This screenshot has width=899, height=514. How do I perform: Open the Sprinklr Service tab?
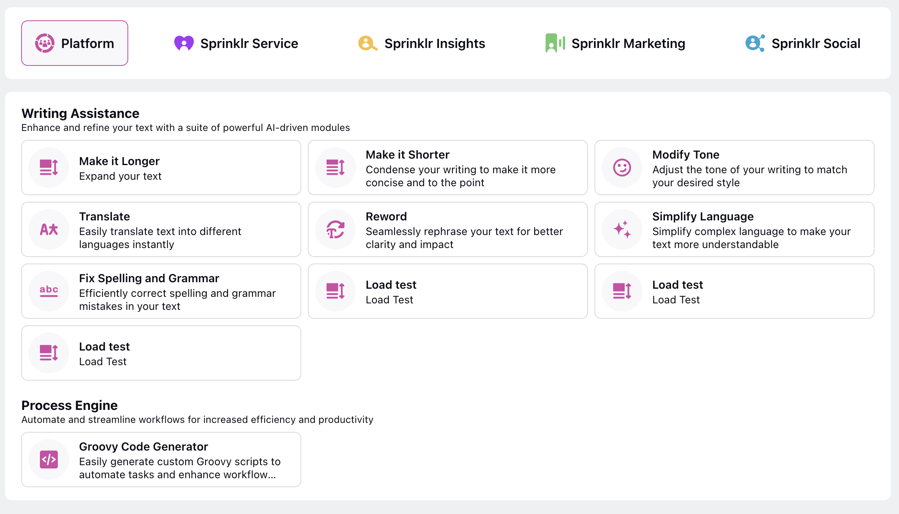pos(236,43)
